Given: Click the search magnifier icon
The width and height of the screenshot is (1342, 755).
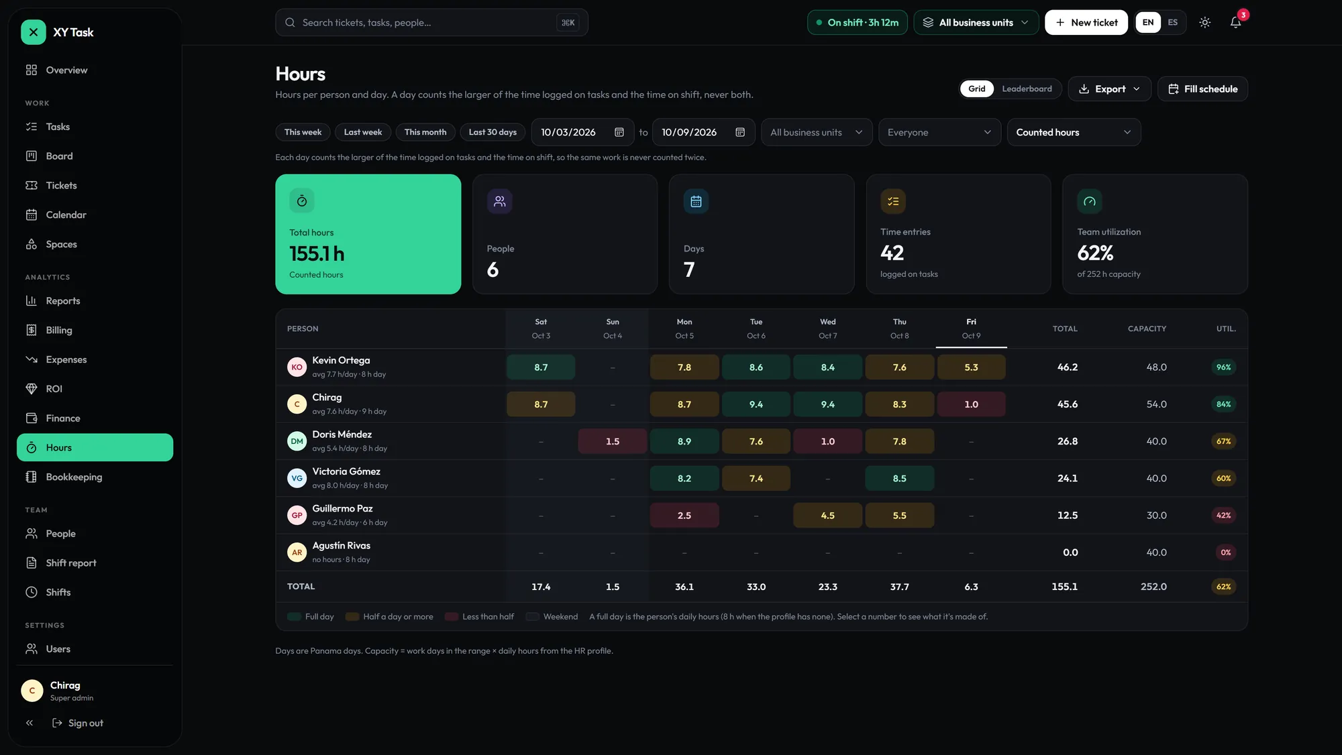Looking at the screenshot, I should (290, 23).
